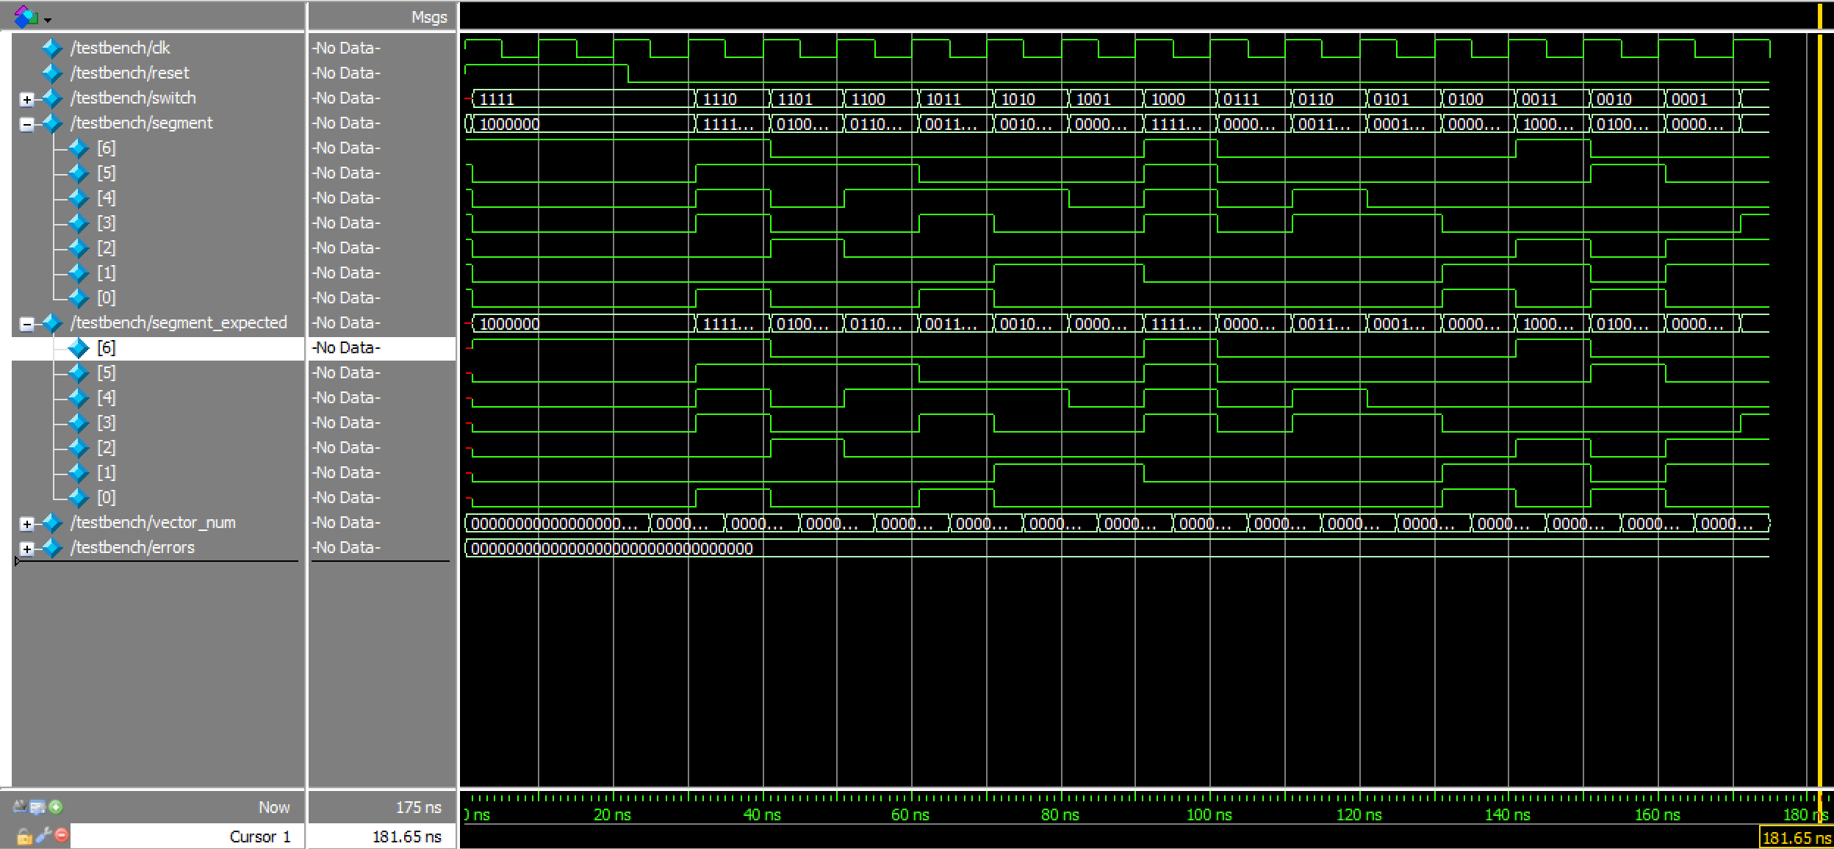Open the signal type filter dropdown arrow
Image resolution: width=1834 pixels, height=849 pixels.
click(48, 20)
